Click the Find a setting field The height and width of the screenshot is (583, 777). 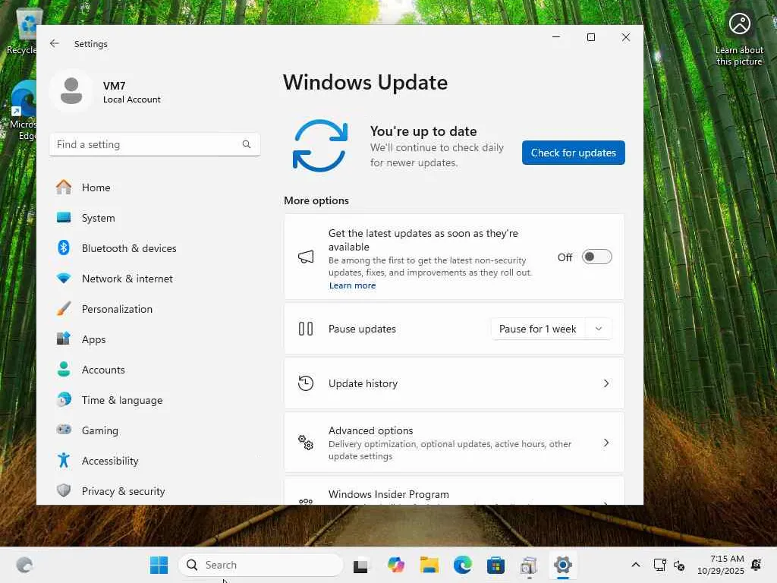tap(155, 144)
